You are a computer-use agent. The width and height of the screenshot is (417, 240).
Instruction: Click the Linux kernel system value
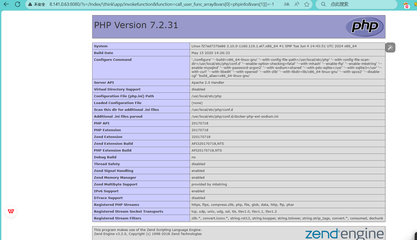point(274,46)
